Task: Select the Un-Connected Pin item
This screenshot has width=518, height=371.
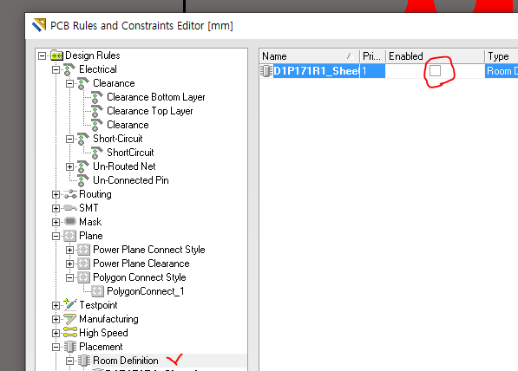Action: tap(131, 180)
